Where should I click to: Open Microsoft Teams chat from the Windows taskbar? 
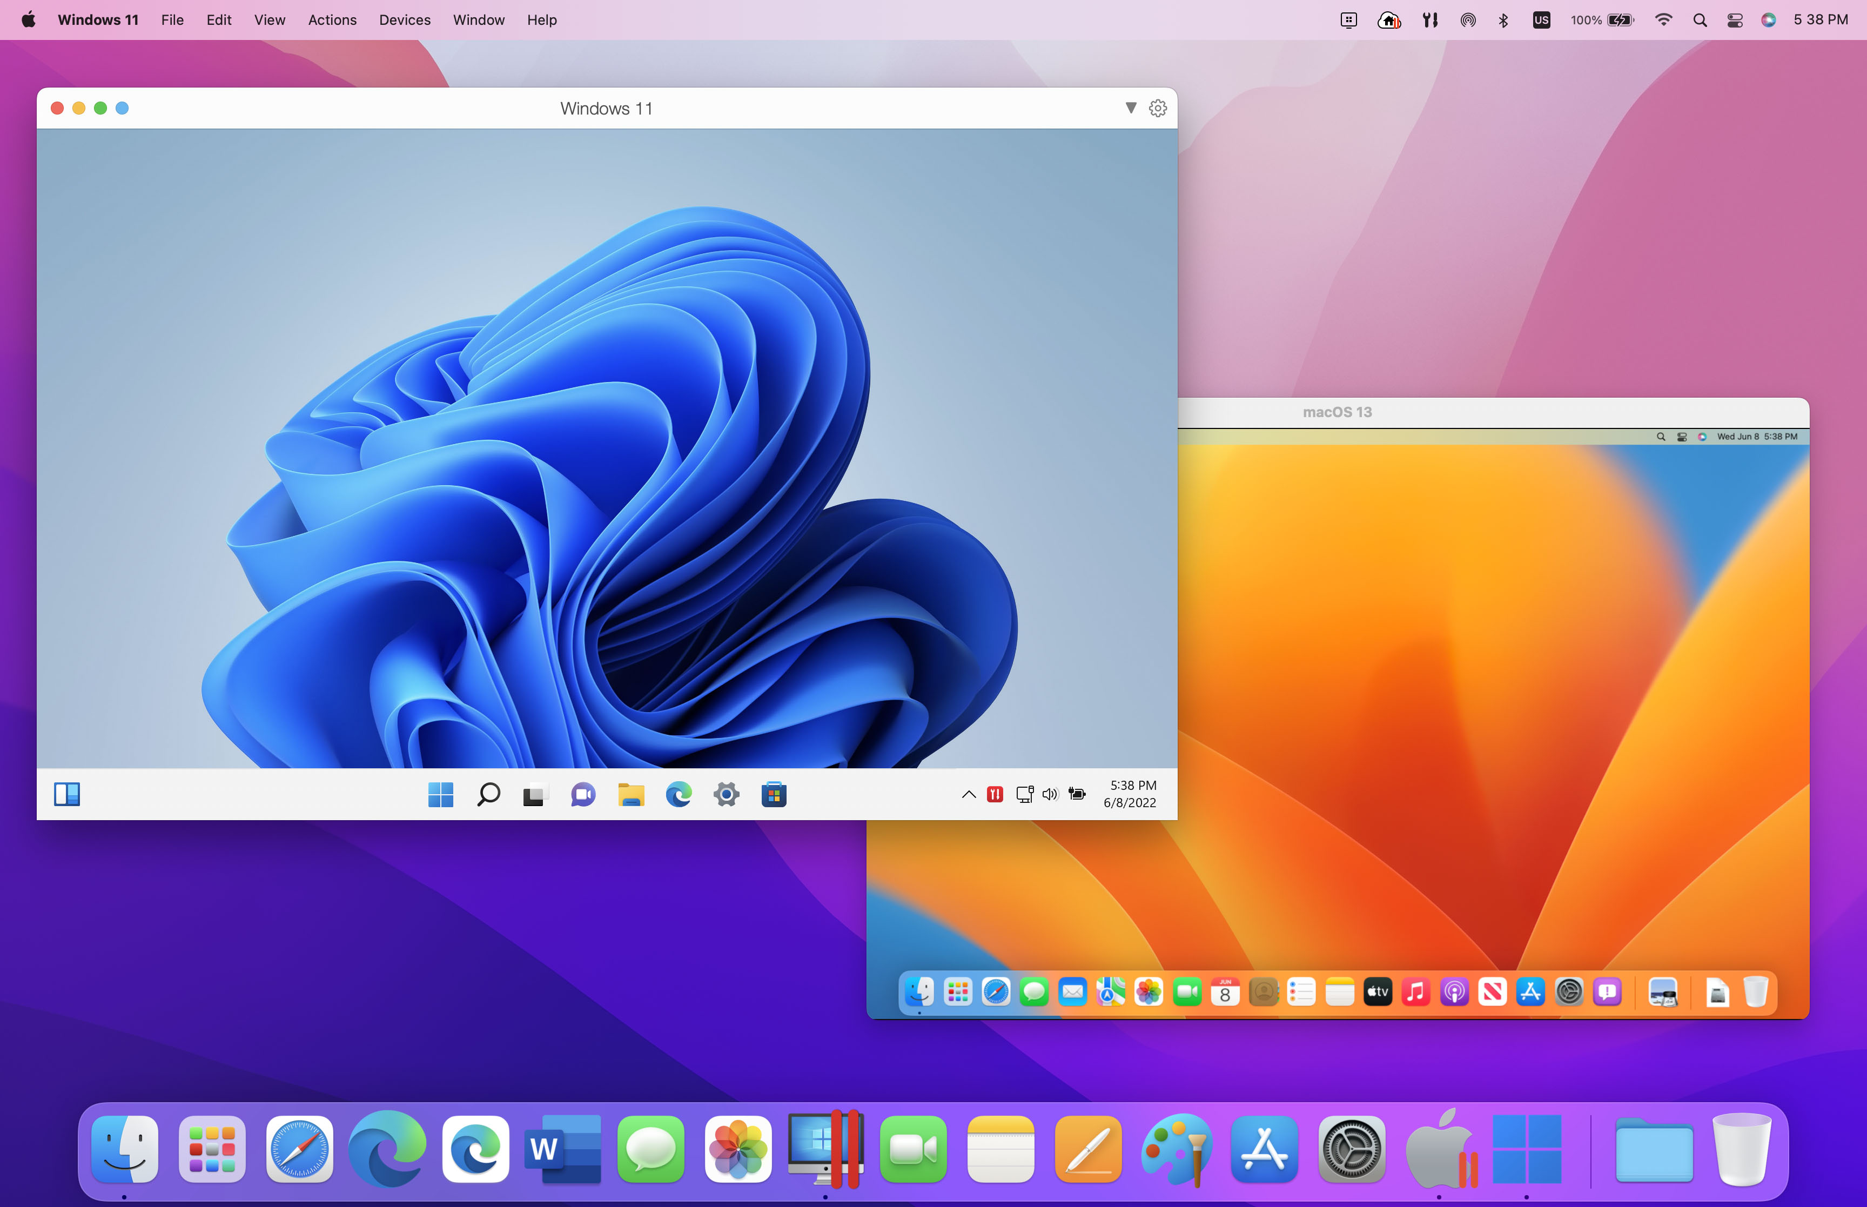coord(582,794)
